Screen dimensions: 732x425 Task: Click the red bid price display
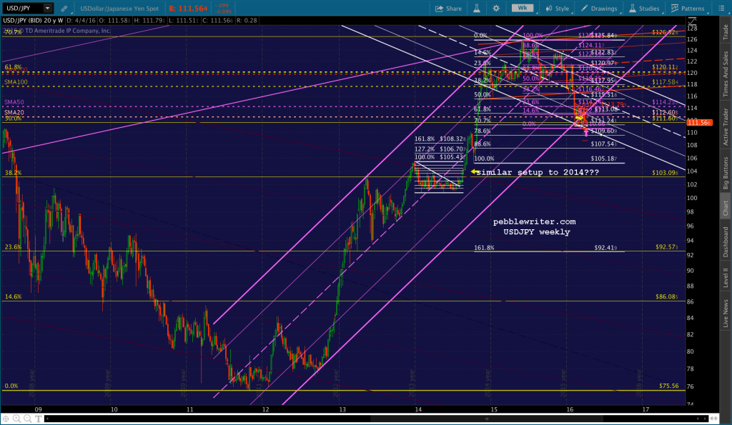click(x=187, y=8)
